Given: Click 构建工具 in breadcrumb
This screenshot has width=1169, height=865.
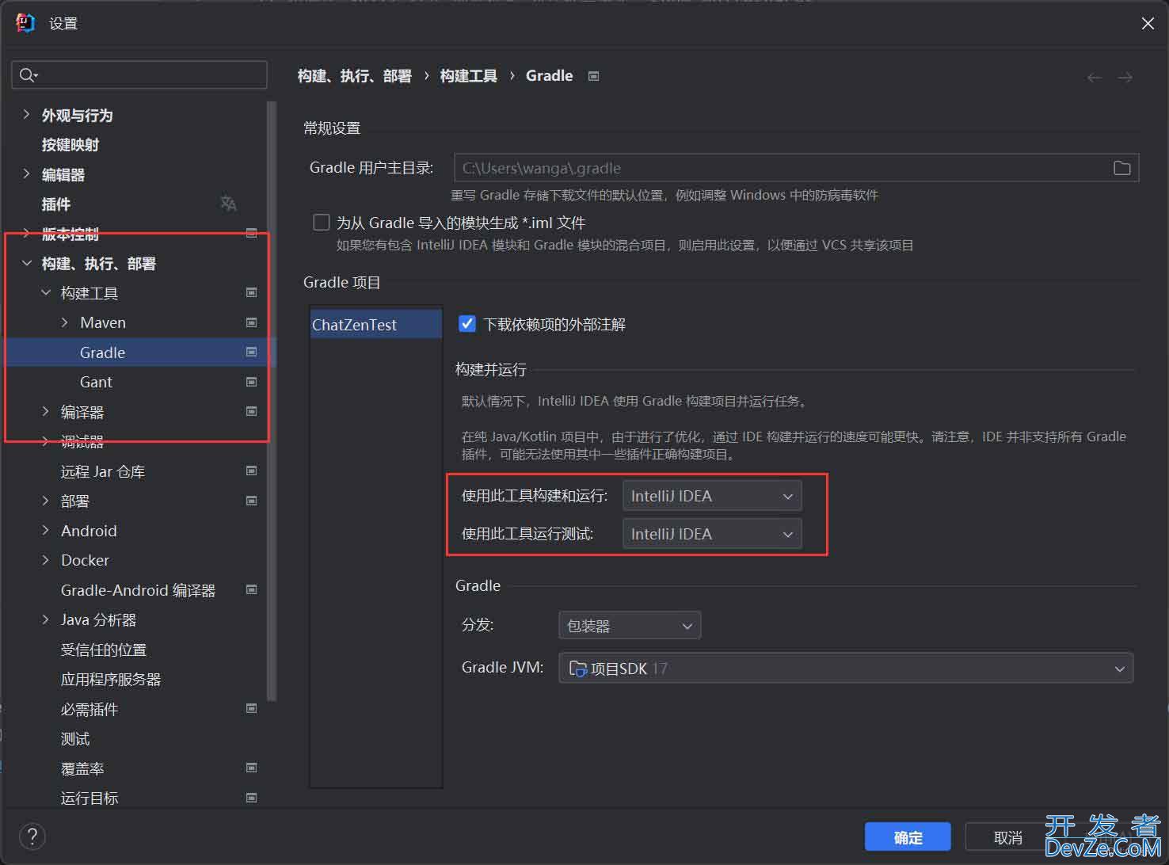Looking at the screenshot, I should pos(468,76).
